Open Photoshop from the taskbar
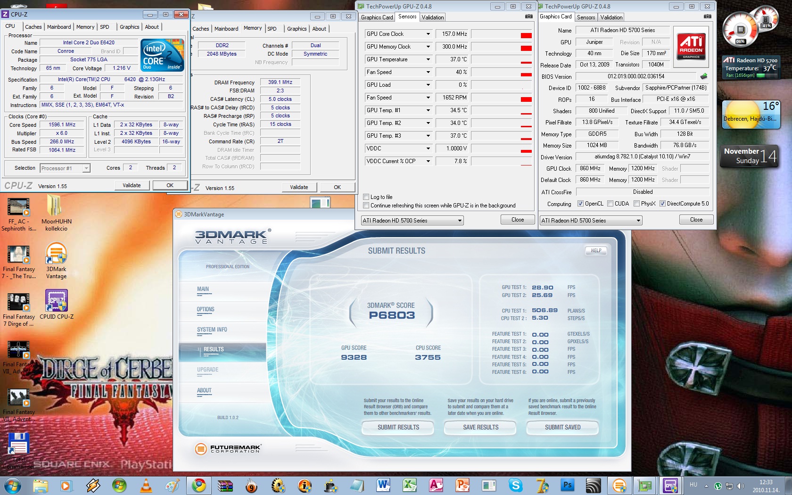 [567, 485]
